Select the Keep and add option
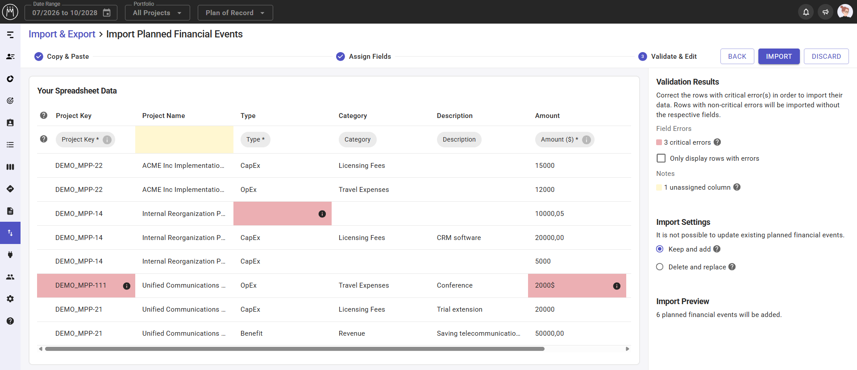 click(x=660, y=249)
